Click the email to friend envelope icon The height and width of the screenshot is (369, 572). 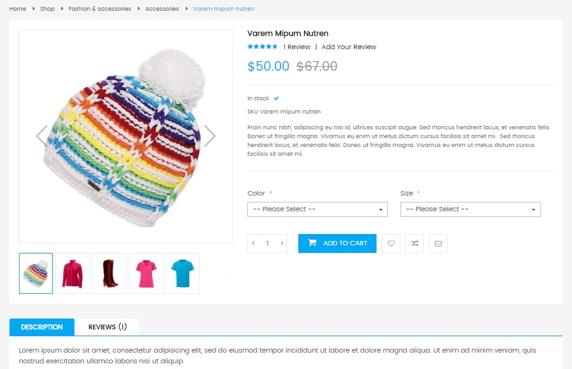click(x=438, y=243)
